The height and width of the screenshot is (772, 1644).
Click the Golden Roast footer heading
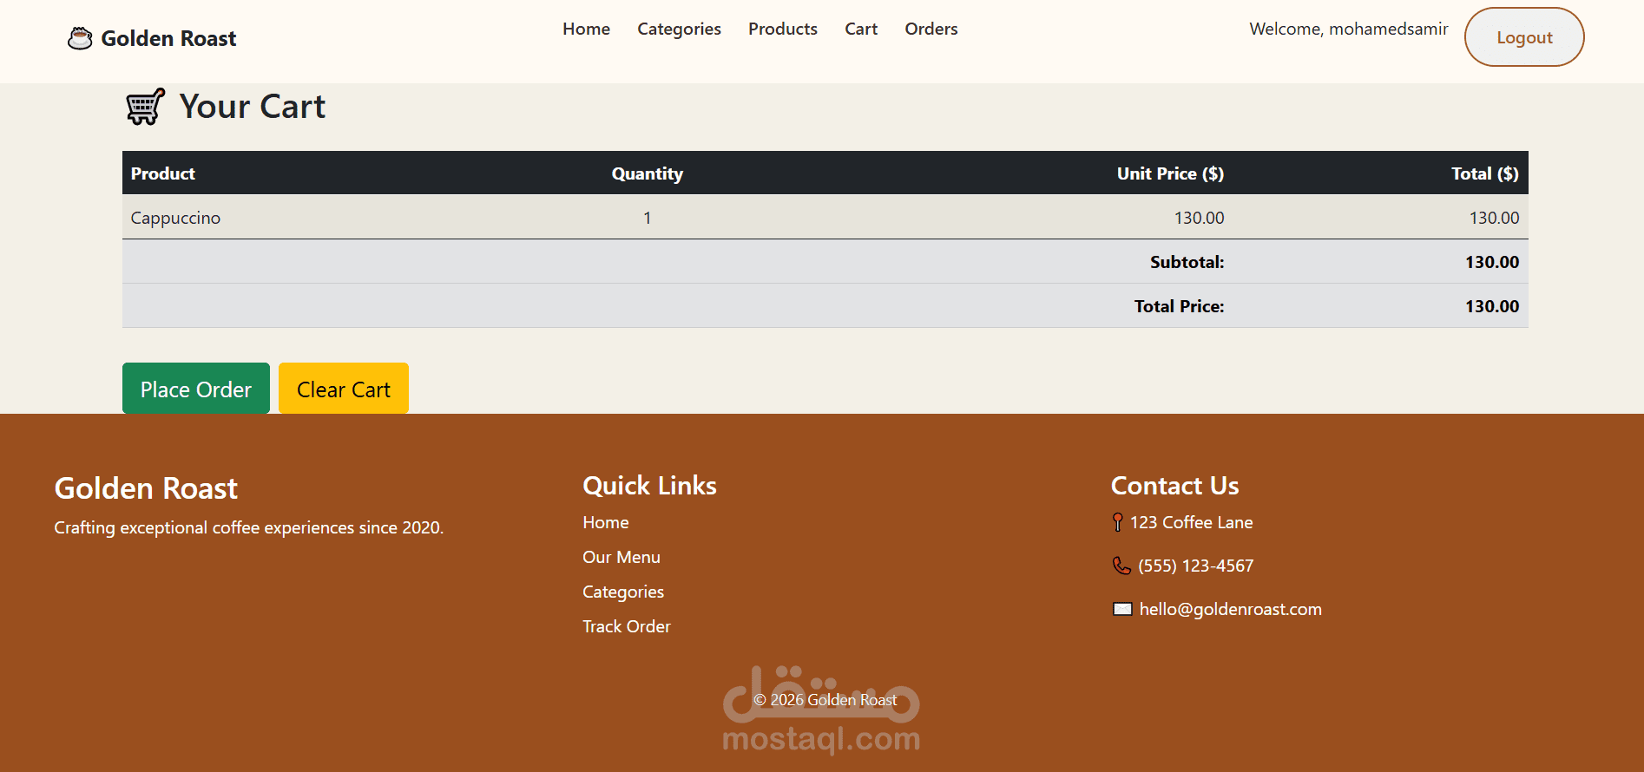[x=146, y=488]
